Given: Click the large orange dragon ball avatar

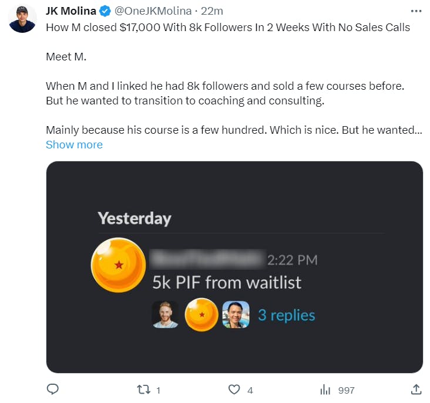Looking at the screenshot, I should click(118, 265).
